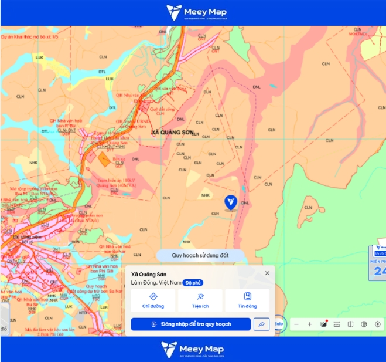This screenshot has height=362, width=386.
Task: Click the LUK label at top left
Action: [39, 57]
